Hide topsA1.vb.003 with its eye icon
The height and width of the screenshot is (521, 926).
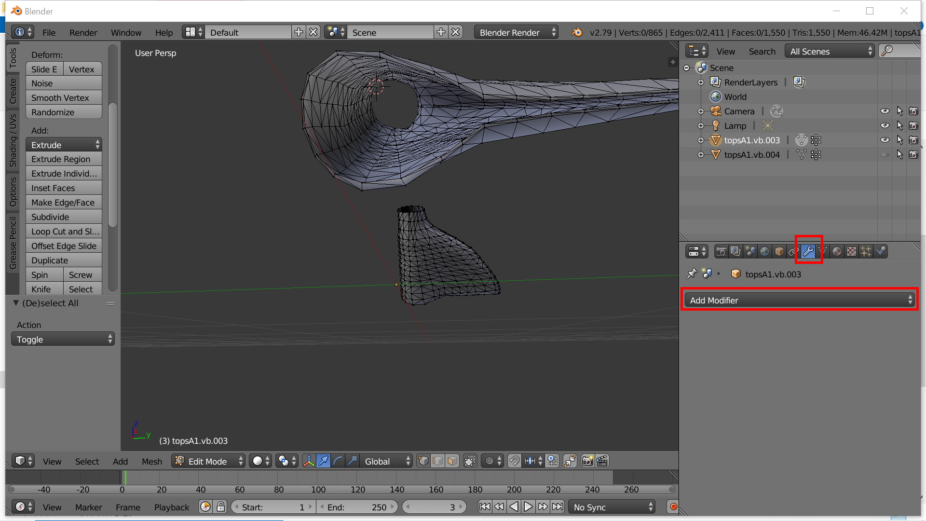885,140
